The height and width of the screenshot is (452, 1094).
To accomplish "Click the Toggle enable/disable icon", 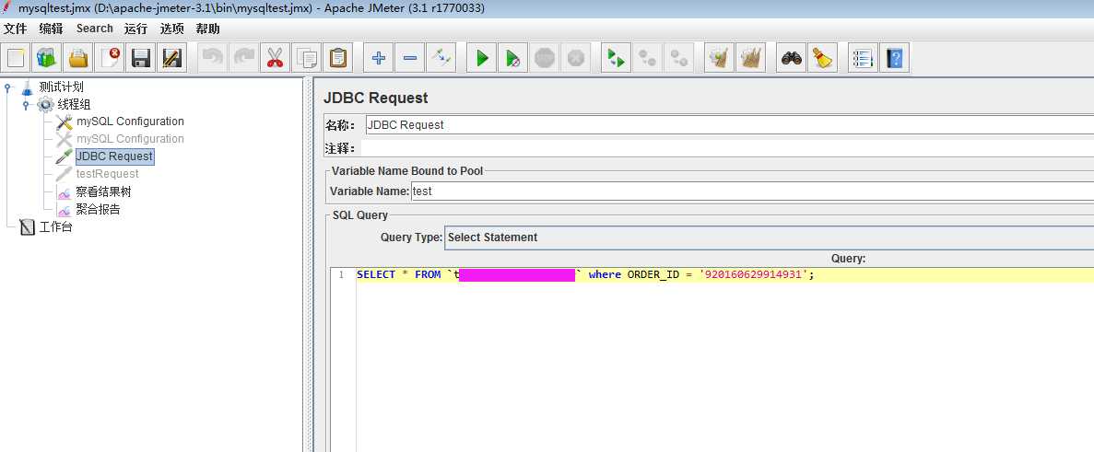I will click(441, 58).
